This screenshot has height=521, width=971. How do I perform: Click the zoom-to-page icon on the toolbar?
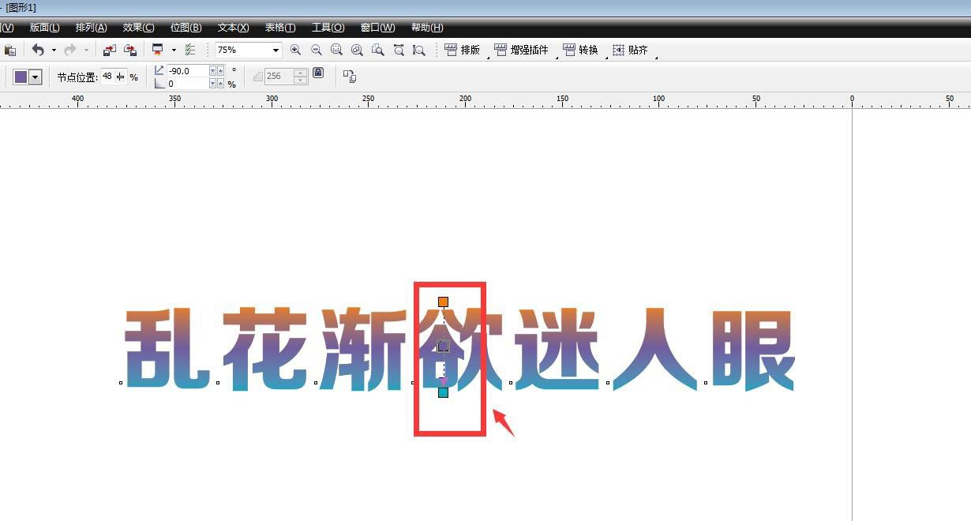coord(378,49)
